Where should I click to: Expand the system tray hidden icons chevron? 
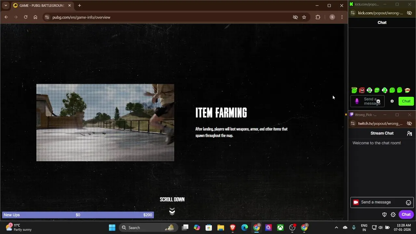pos(336,227)
